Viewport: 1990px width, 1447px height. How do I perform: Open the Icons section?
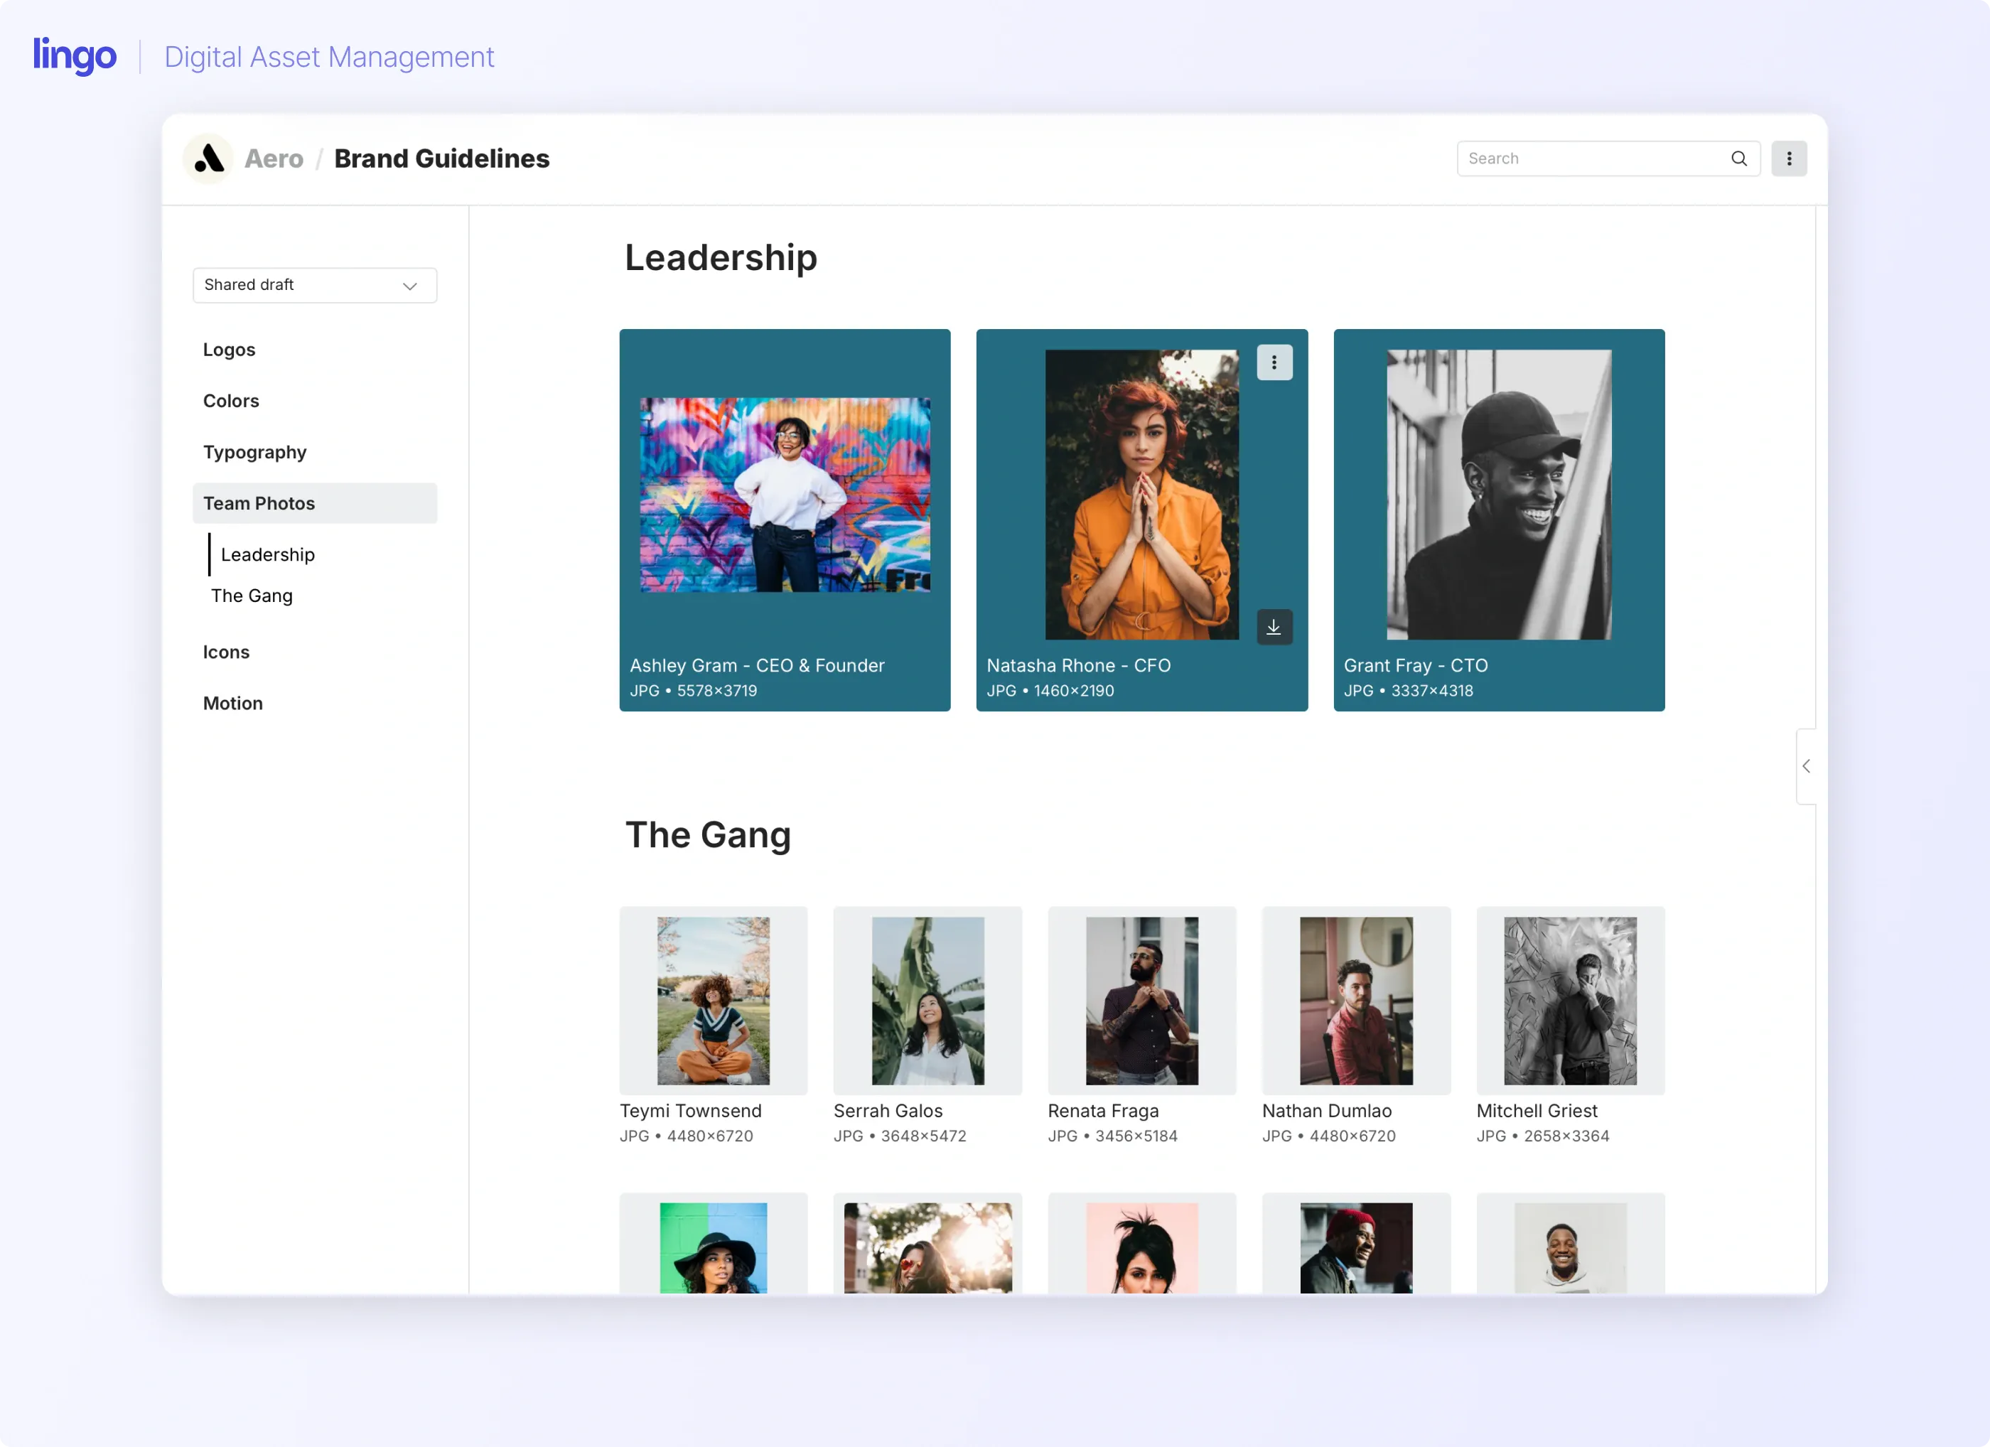227,652
